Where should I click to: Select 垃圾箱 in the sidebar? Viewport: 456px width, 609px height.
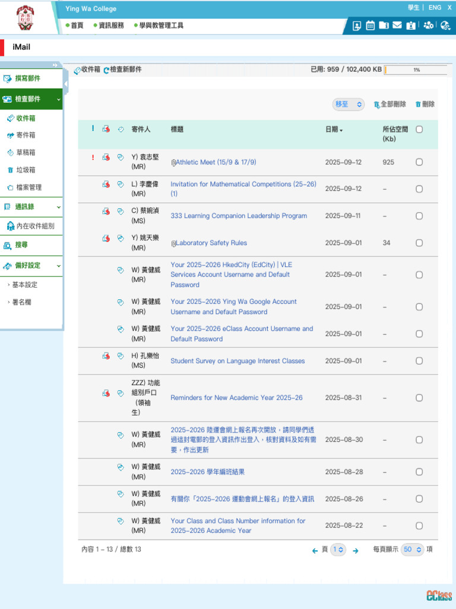coord(26,169)
